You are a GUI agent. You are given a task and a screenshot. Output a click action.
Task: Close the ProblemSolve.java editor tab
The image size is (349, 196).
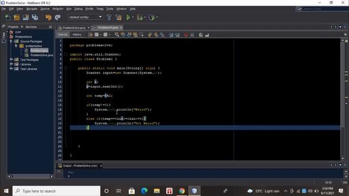coord(88,28)
